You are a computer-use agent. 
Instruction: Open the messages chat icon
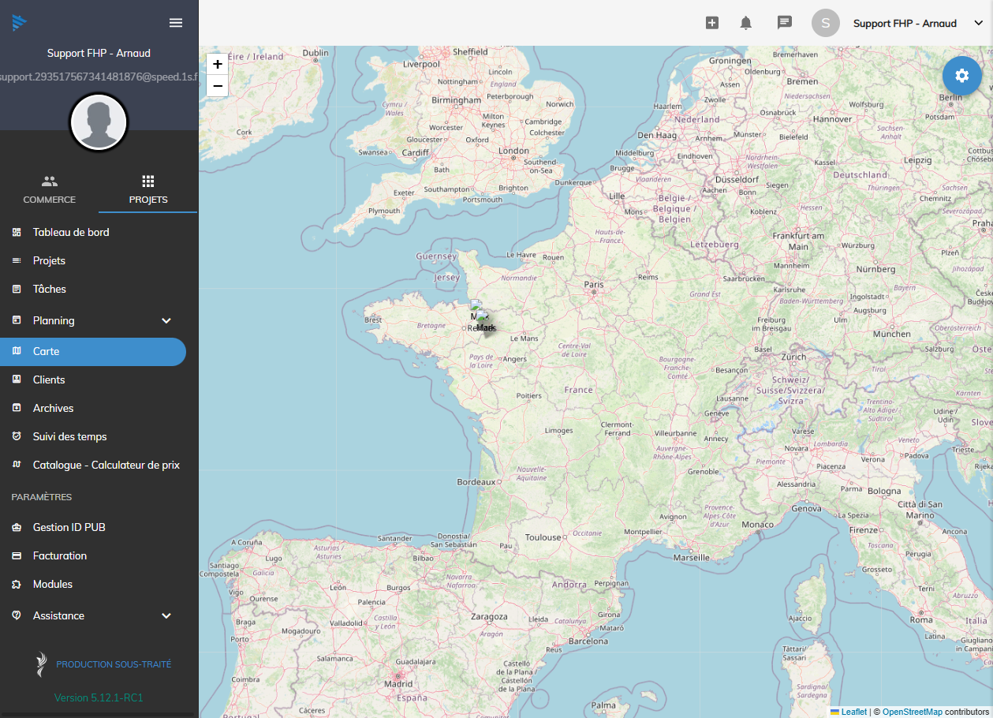784,23
